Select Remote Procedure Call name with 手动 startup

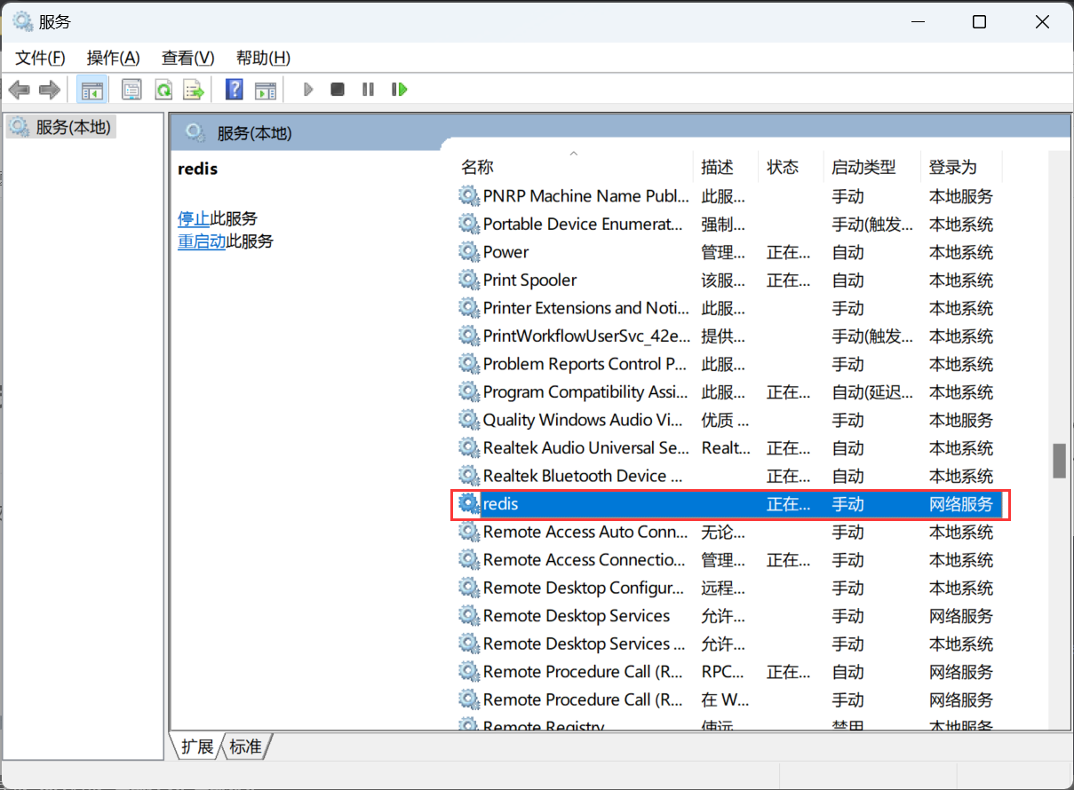[584, 699]
